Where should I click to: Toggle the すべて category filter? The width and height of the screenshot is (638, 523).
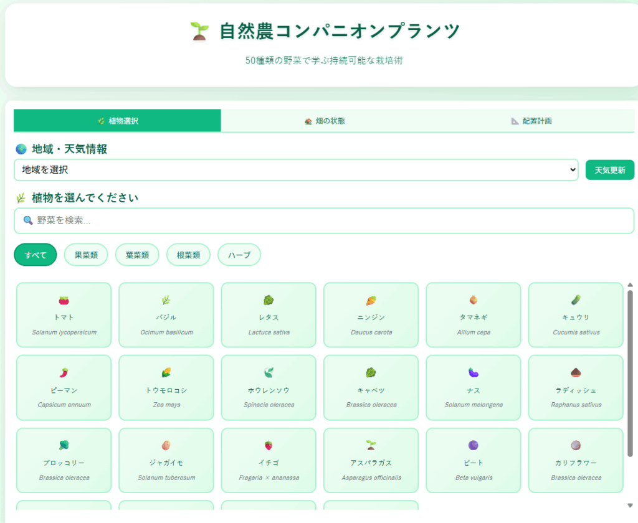coord(36,255)
